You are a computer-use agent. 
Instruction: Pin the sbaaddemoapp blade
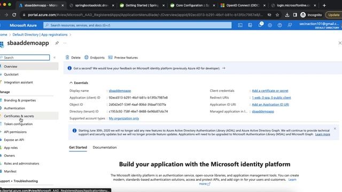pos(57,43)
